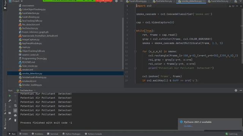Hide the Project panel with minus icon
Viewport: 243px width, 136px height.
pyautogui.click(x=121, y=1)
